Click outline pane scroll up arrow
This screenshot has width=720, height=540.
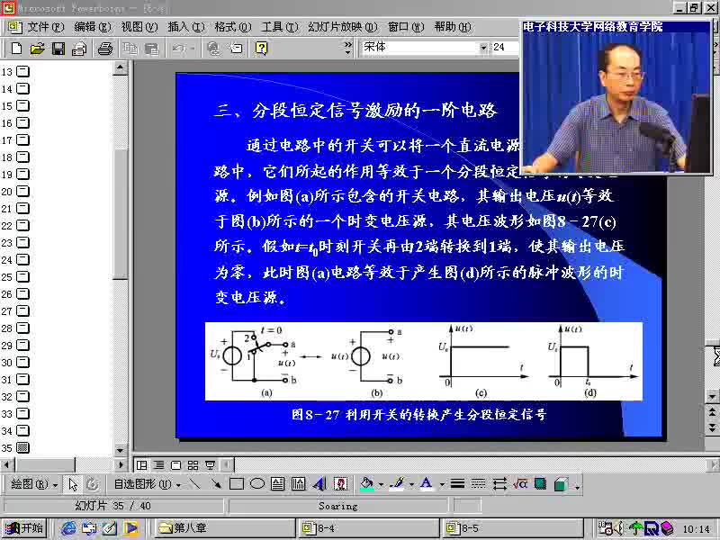coord(121,68)
